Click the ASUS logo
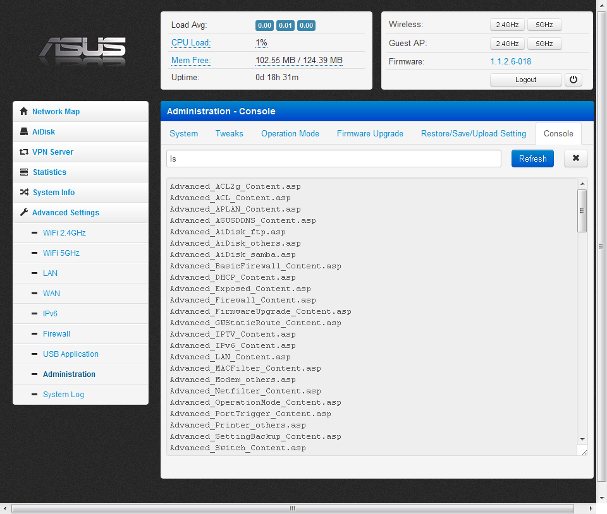 click(82, 49)
